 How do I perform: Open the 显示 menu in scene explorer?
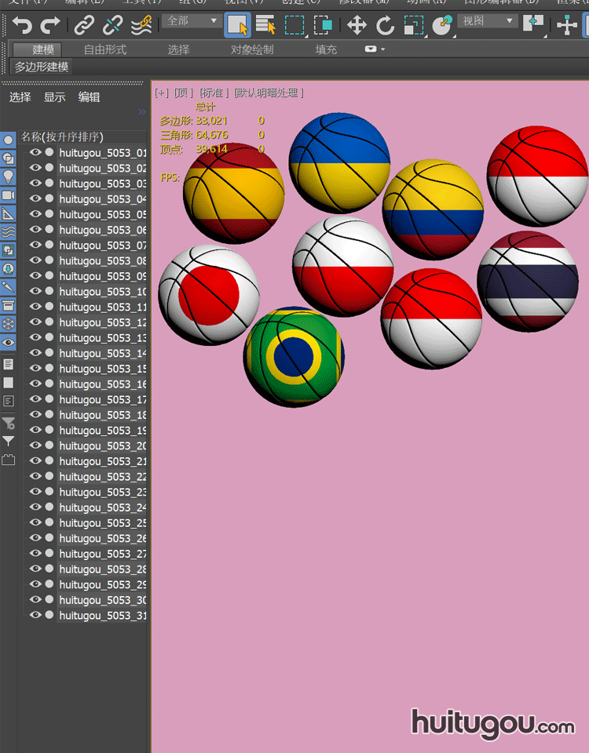click(x=55, y=97)
